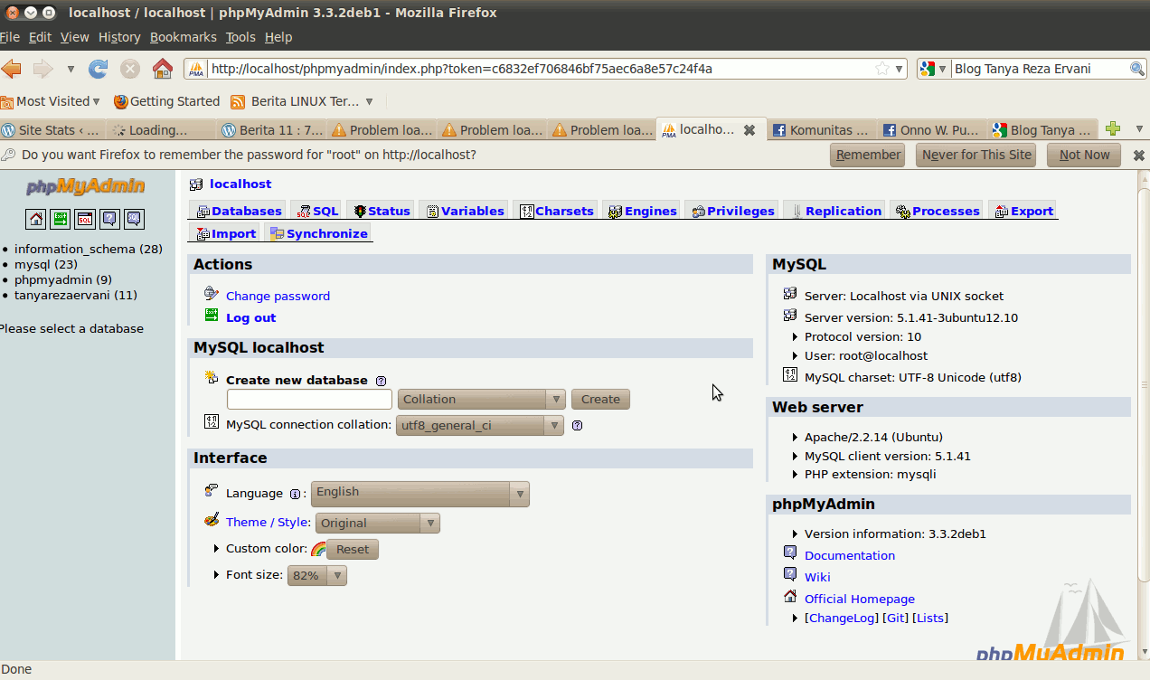Click the sidebar Log out icon

point(60,218)
